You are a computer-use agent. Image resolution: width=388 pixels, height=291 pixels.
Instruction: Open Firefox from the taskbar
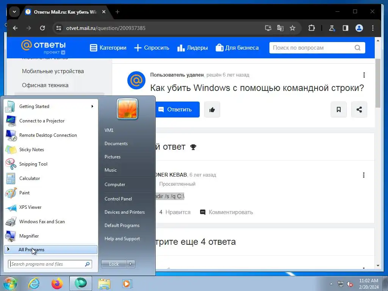tap(57, 283)
